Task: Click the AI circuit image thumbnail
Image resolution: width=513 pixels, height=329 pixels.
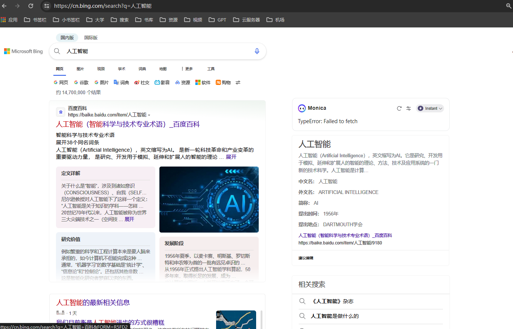Action: click(209, 200)
